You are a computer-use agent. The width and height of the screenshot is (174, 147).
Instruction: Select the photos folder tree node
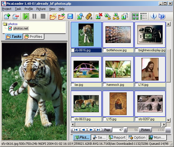tap(13, 24)
